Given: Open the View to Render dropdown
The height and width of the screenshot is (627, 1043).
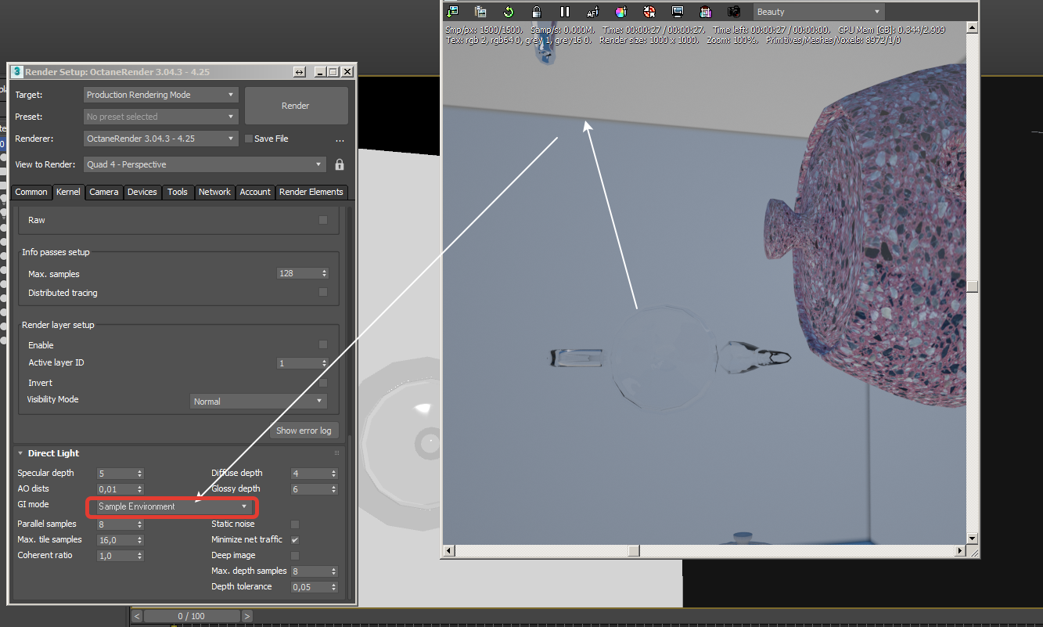Looking at the screenshot, I should tap(204, 164).
